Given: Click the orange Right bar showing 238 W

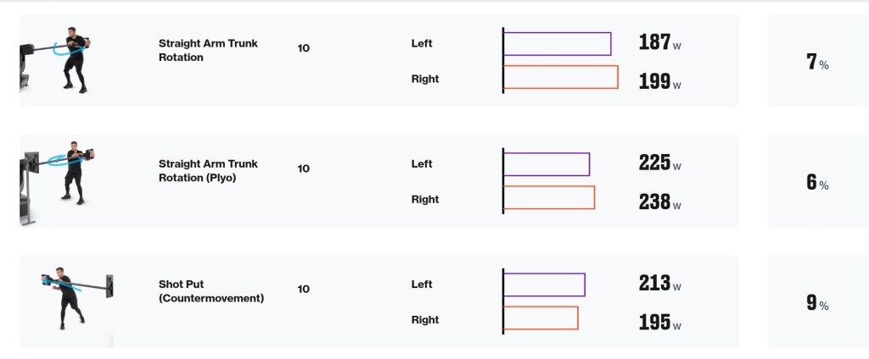Looking at the screenshot, I should (549, 197).
